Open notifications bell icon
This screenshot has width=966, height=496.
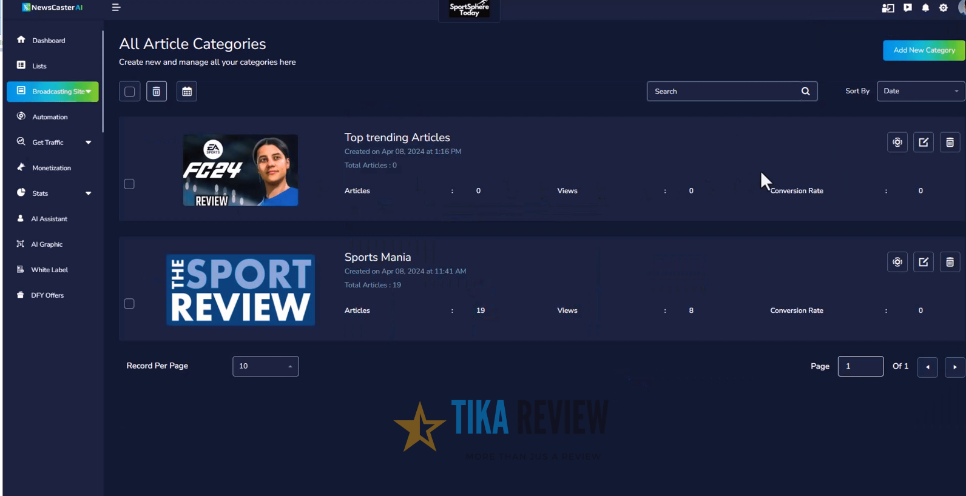[x=925, y=8]
